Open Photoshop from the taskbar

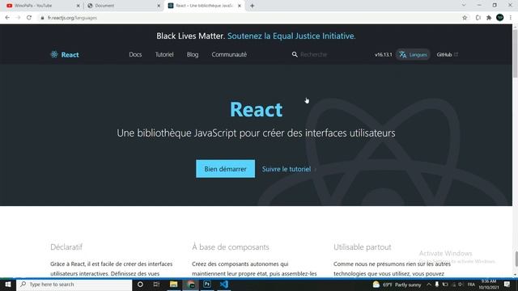pyautogui.click(x=207, y=284)
